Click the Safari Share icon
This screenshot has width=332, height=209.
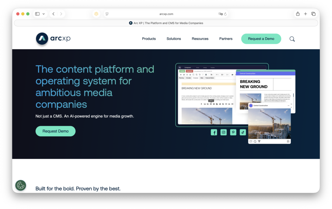click(298, 14)
